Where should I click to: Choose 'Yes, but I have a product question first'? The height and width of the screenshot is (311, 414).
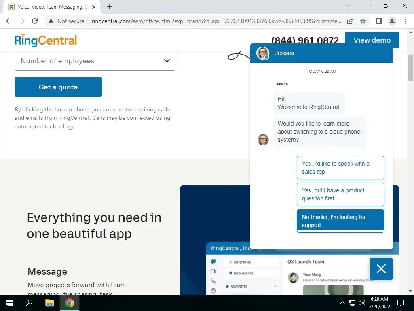pos(340,194)
